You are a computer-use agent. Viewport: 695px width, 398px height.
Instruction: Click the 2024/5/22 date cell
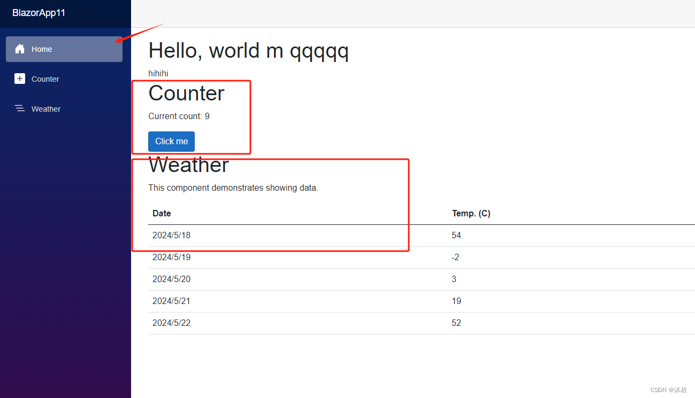pyautogui.click(x=171, y=323)
